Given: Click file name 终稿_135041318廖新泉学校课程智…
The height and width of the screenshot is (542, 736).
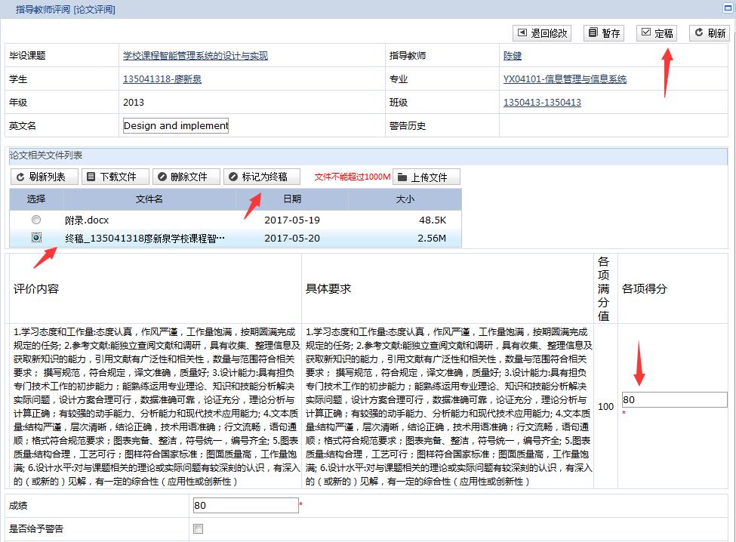Looking at the screenshot, I should pos(145,239).
